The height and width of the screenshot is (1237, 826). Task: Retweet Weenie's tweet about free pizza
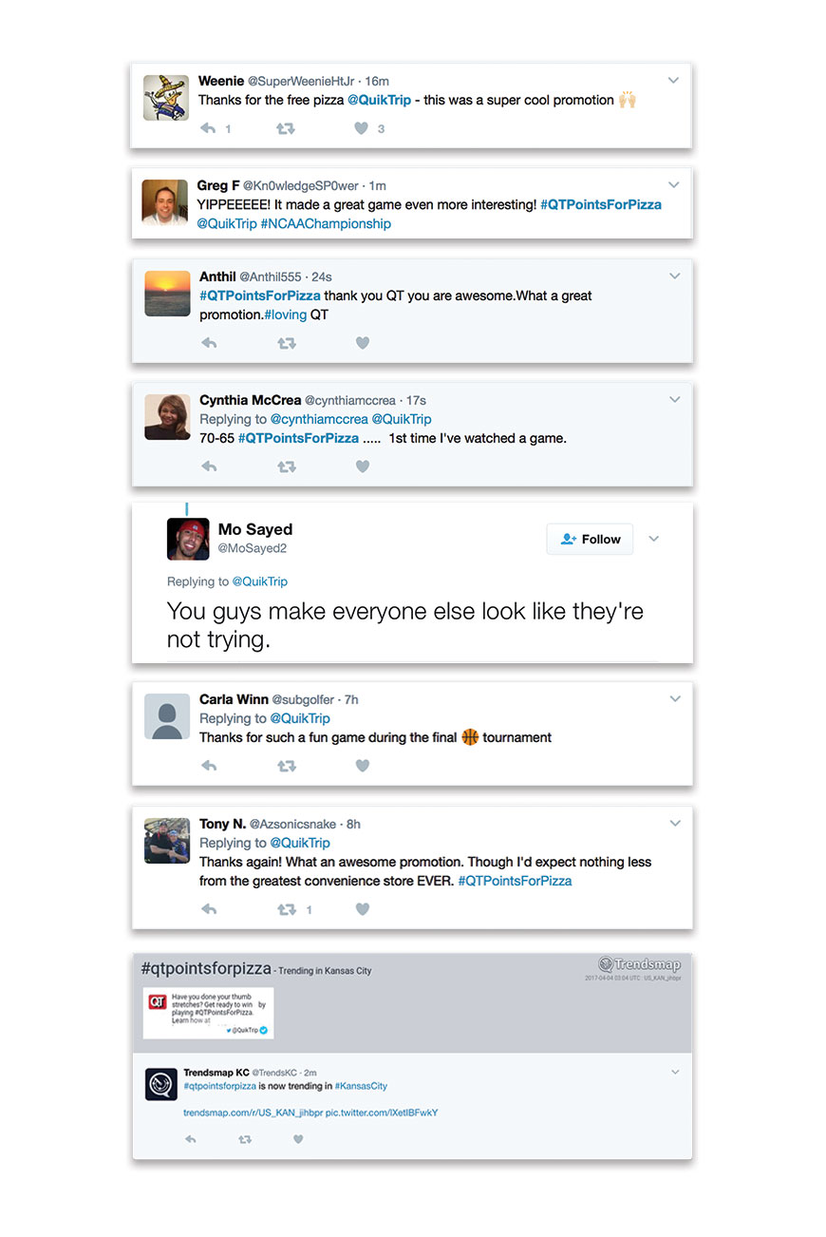tap(285, 128)
